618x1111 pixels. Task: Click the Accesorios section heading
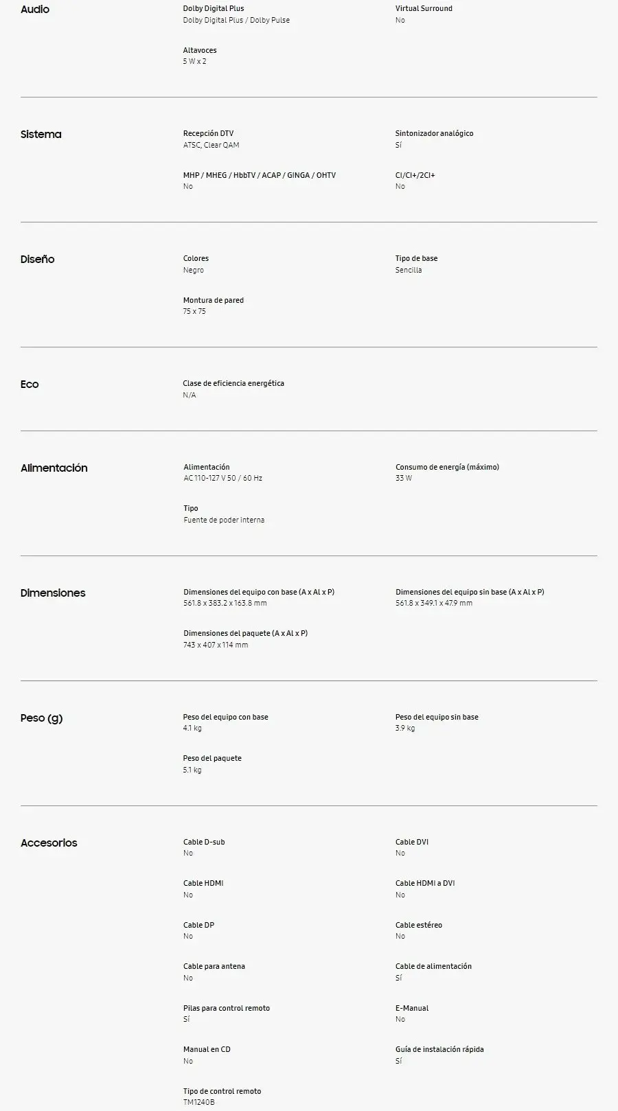pos(49,843)
